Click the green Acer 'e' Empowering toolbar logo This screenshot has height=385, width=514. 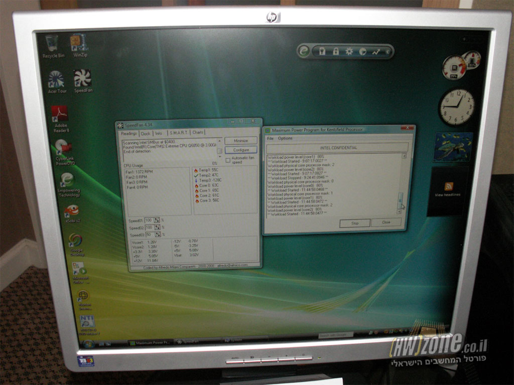(x=304, y=51)
